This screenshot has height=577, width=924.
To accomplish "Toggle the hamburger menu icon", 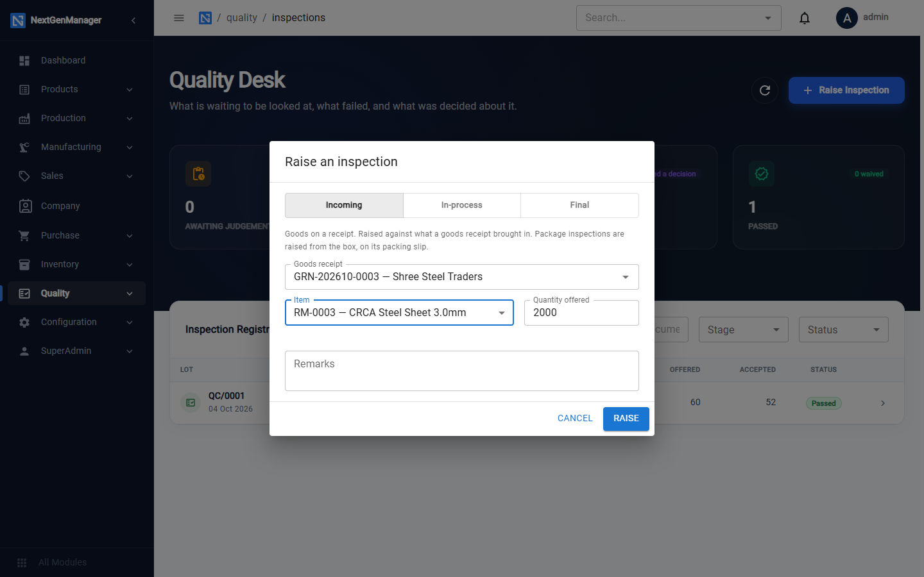I will coord(179,18).
